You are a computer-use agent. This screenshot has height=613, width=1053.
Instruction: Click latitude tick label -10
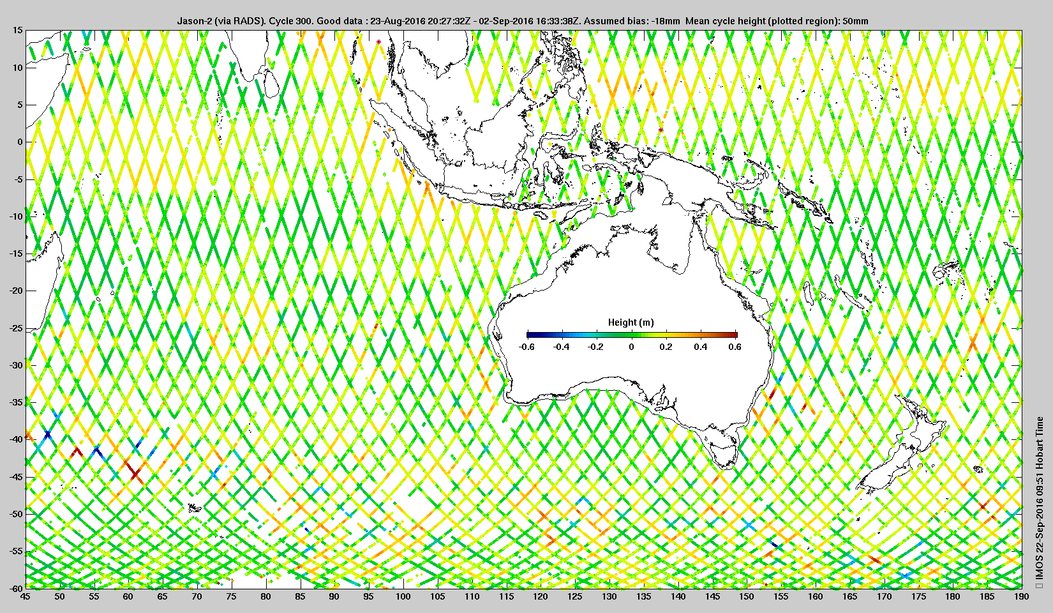coord(15,216)
